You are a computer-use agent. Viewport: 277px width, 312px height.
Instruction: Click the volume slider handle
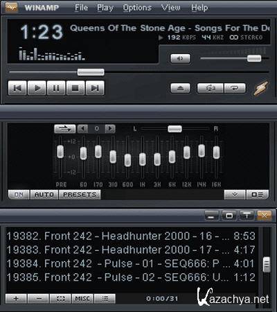click(254, 58)
